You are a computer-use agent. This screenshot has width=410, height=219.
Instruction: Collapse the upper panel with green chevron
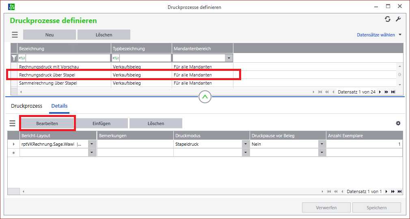pyautogui.click(x=205, y=97)
